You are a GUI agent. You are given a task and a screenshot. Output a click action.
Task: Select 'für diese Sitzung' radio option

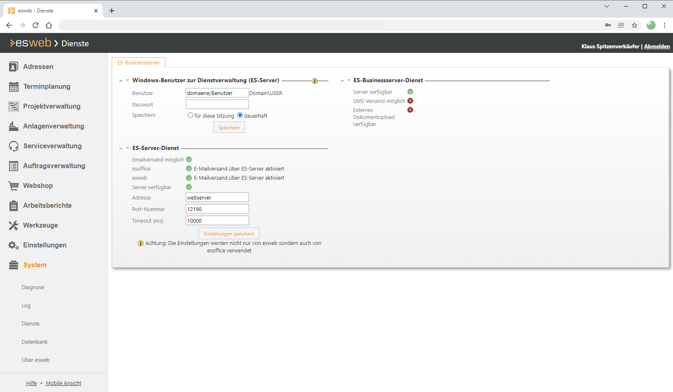[191, 115]
